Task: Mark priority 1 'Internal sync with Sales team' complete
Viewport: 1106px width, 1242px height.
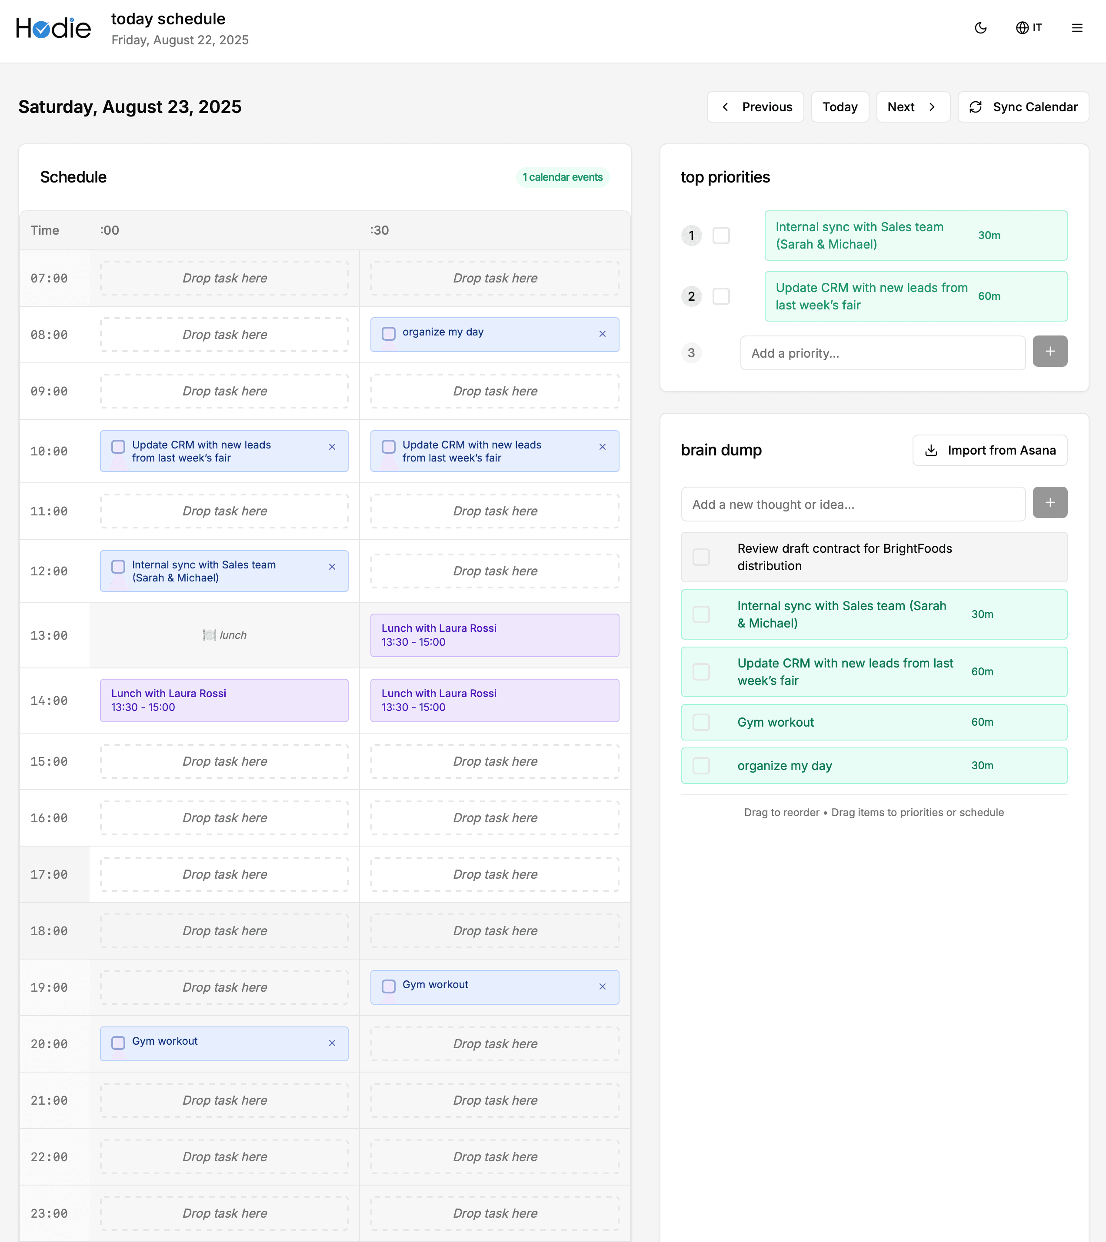Action: point(722,236)
